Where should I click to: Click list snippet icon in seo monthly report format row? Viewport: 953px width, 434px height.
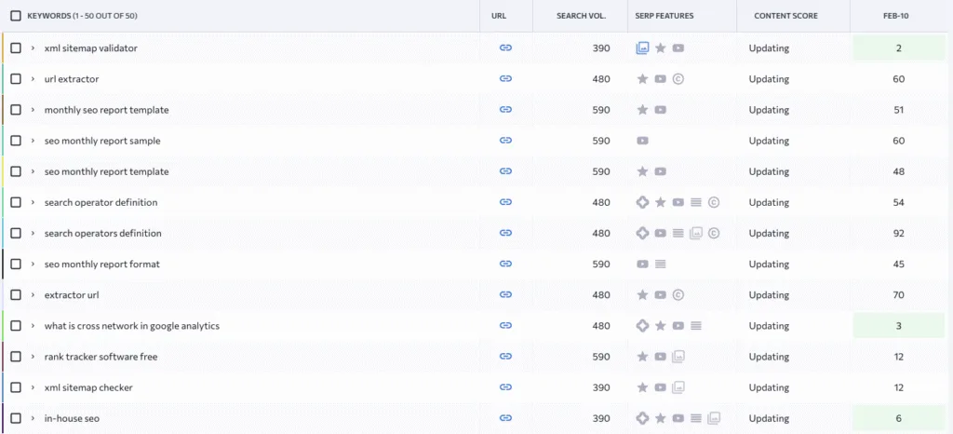tap(661, 264)
